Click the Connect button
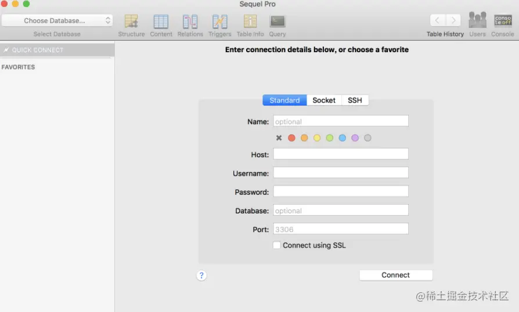 point(396,275)
